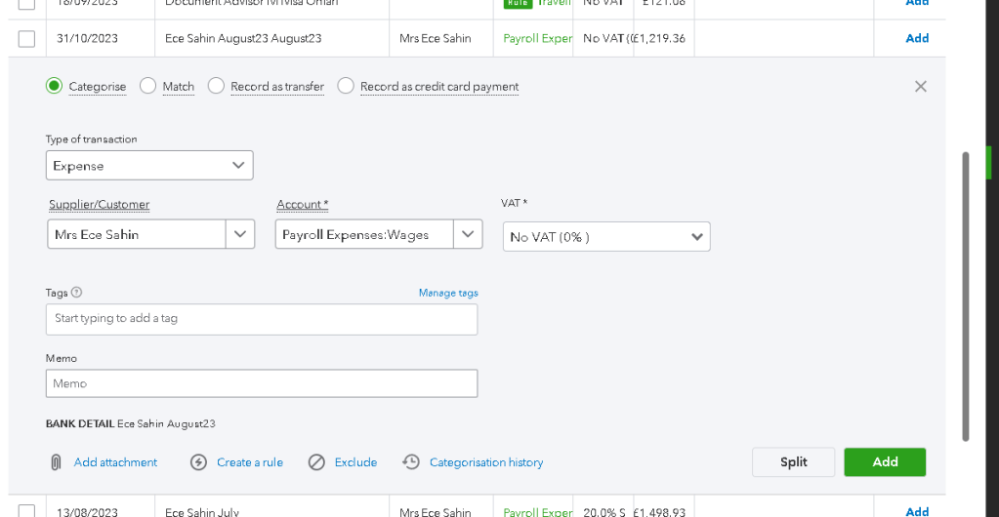Choose Record as transfer option
Viewport: 999px width, 517px height.
(216, 85)
